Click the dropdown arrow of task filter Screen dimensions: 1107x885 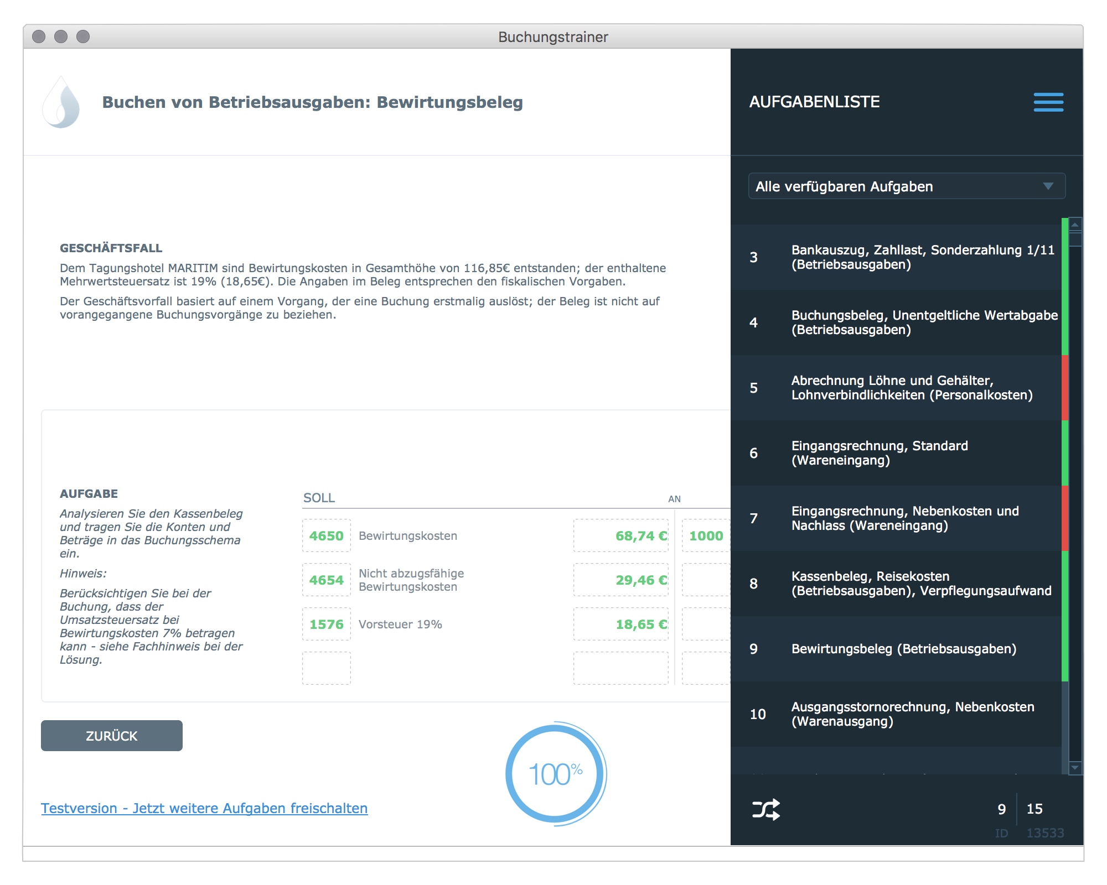click(1048, 186)
